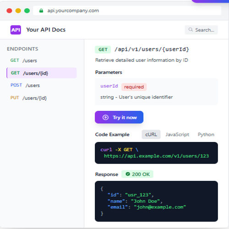Click the green maximize window dot
Image resolution: width=229 pixels, height=229 pixels.
pos(27,11)
